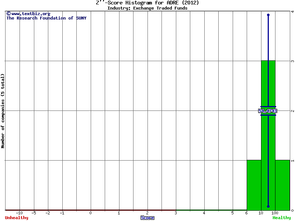Select the rightmost green bar beyond 100
Viewport: 295px width, 221px height.
282,185
